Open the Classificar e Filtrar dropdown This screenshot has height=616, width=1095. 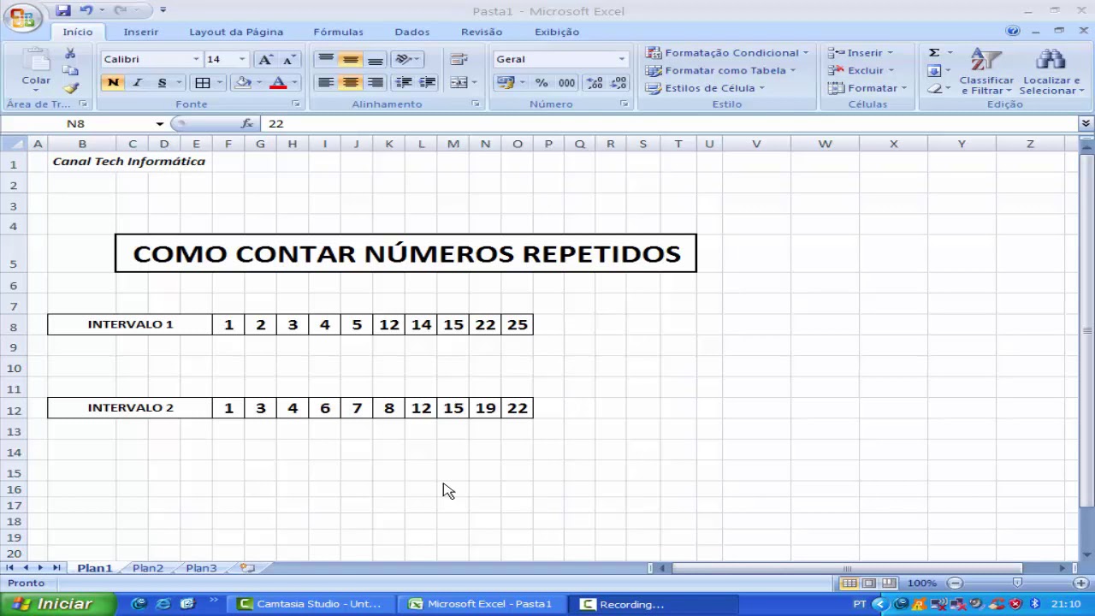pyautogui.click(x=985, y=72)
